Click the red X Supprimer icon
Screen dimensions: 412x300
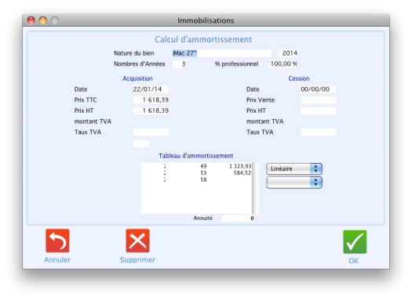(x=137, y=240)
